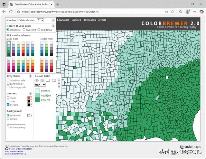Pick the grey single hue scheme
The height and width of the screenshot is (159, 206).
coord(51,49)
